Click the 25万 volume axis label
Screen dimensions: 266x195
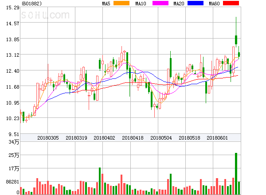[14, 155]
